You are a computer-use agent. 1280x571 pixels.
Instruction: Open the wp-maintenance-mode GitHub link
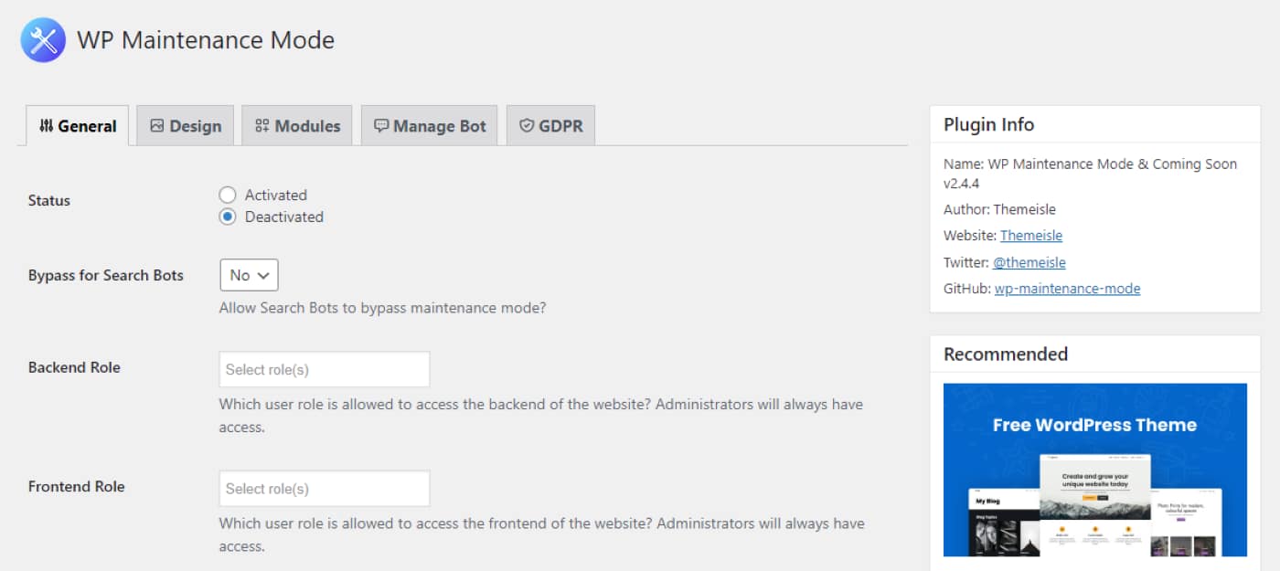pyautogui.click(x=1068, y=288)
